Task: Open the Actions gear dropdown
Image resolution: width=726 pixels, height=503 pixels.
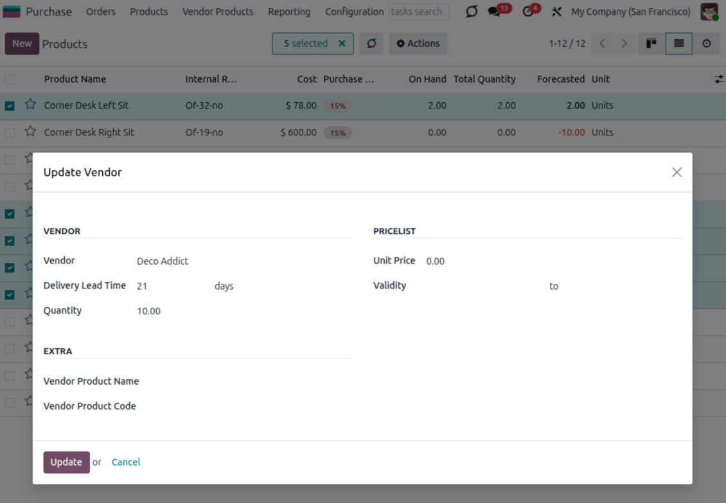Action: click(418, 44)
